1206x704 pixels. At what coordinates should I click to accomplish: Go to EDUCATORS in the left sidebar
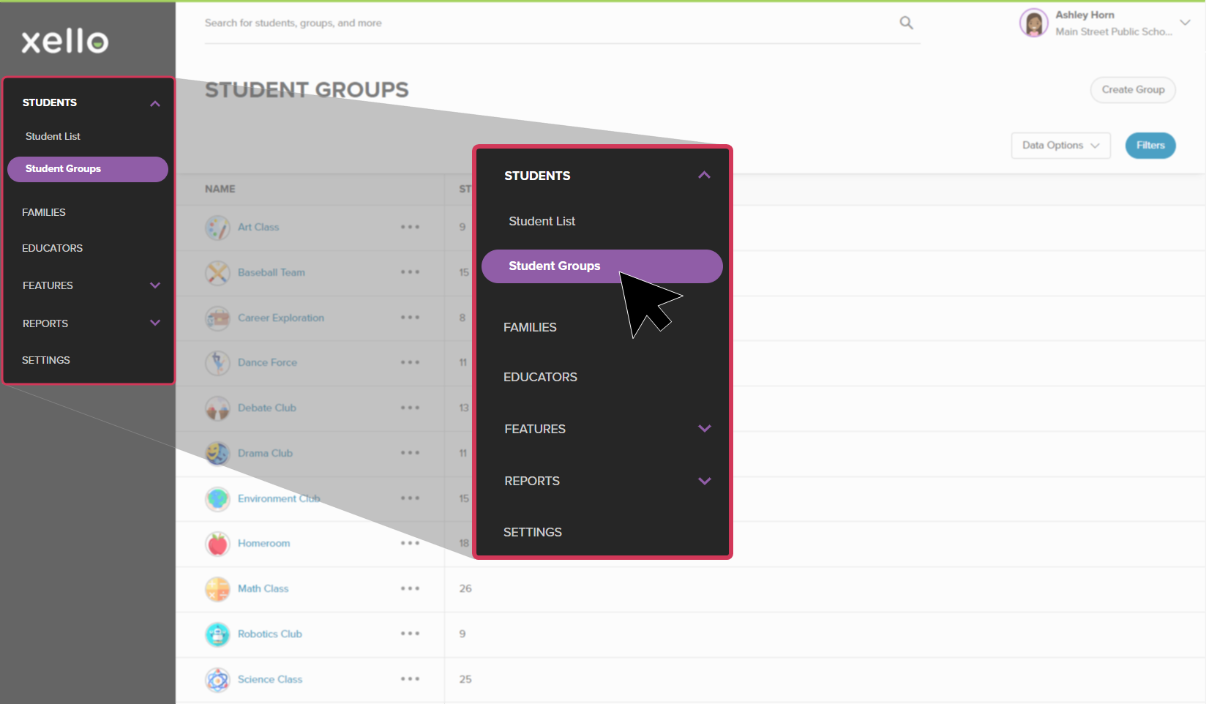point(52,248)
